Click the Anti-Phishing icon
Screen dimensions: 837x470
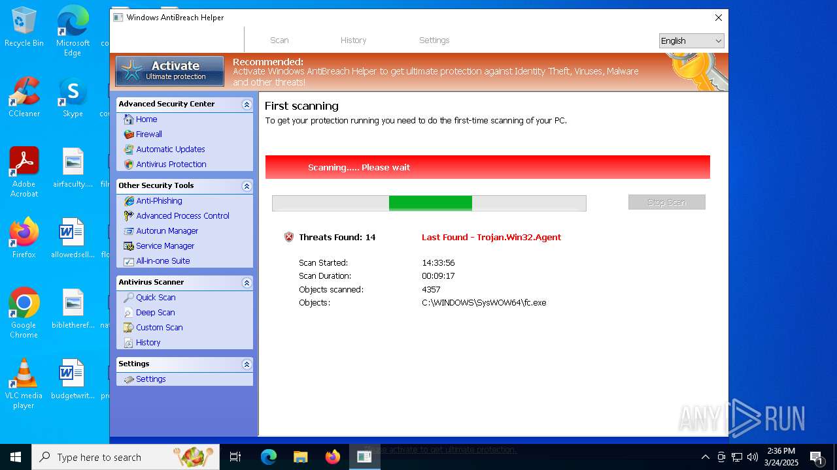pos(129,201)
